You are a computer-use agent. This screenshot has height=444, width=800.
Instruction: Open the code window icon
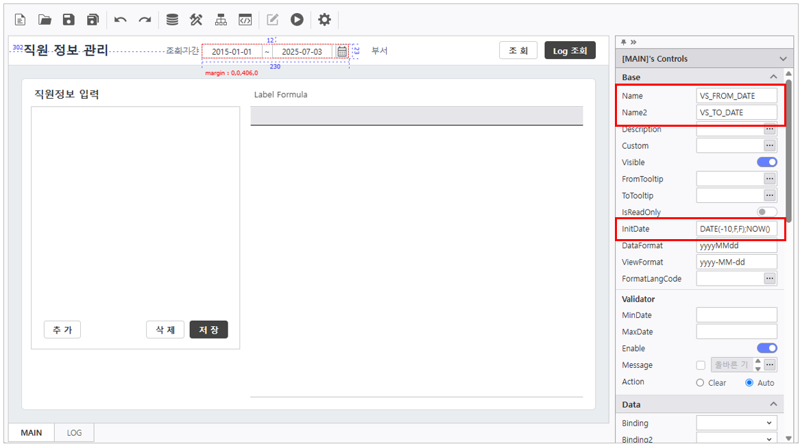coord(245,20)
